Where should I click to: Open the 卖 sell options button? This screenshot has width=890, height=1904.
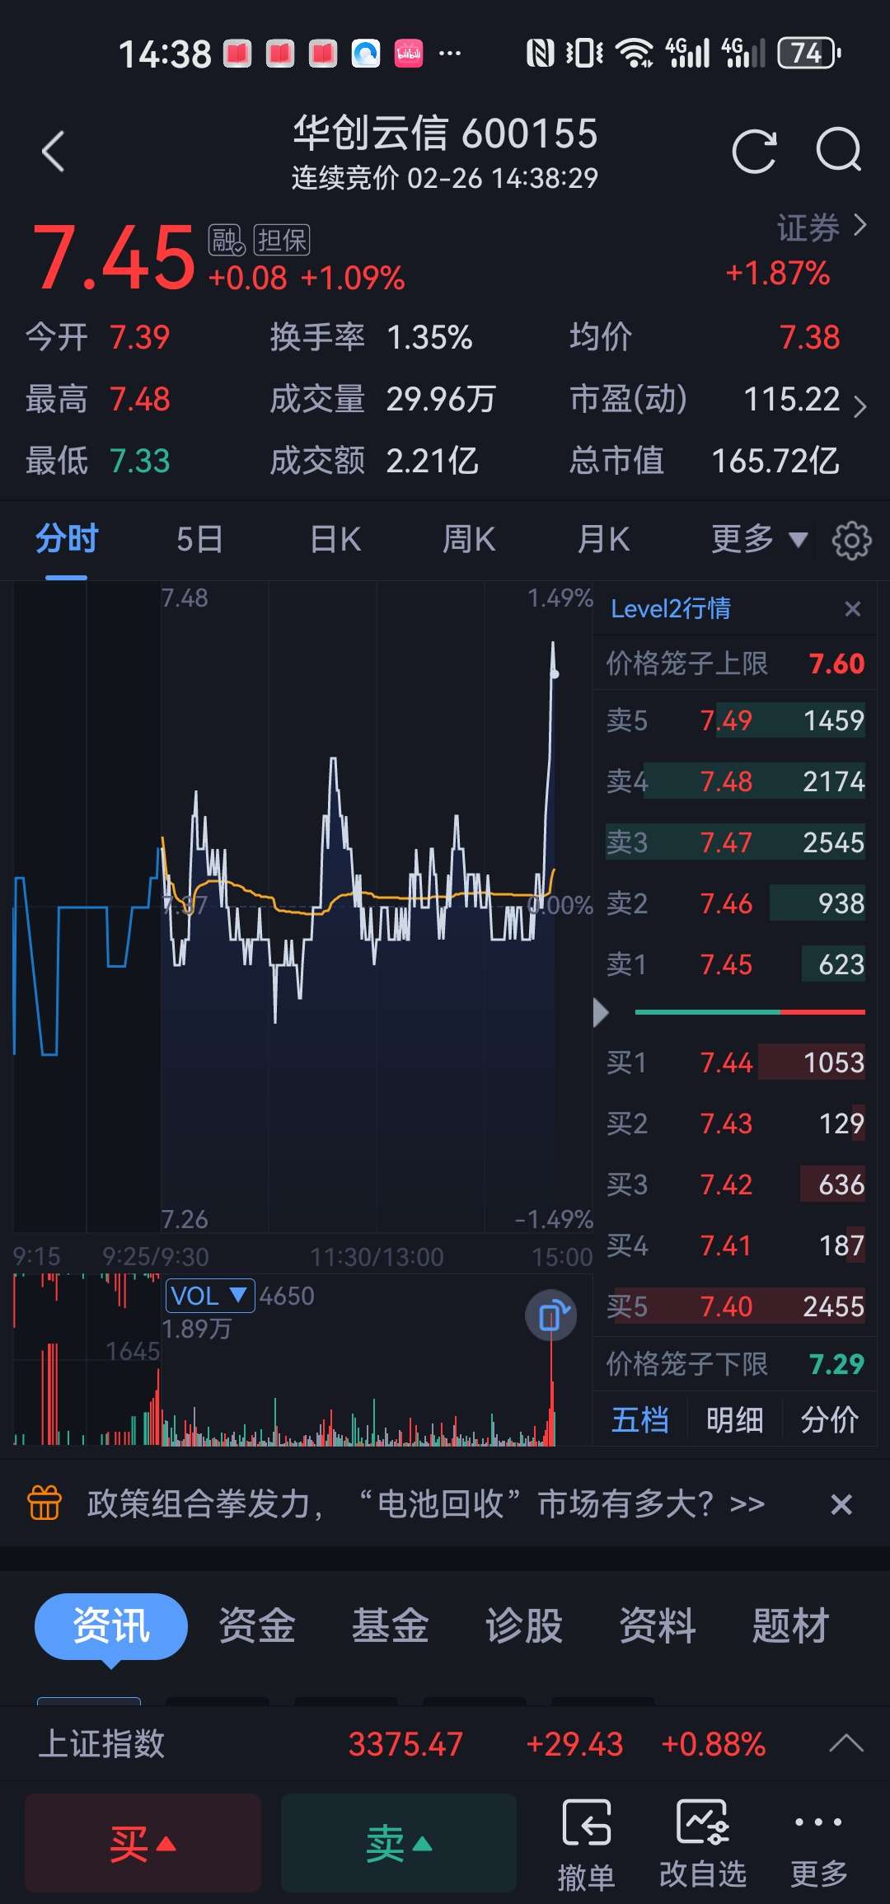tap(399, 1843)
